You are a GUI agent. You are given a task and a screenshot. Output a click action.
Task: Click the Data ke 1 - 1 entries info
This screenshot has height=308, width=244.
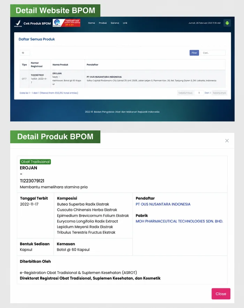pos(49,93)
